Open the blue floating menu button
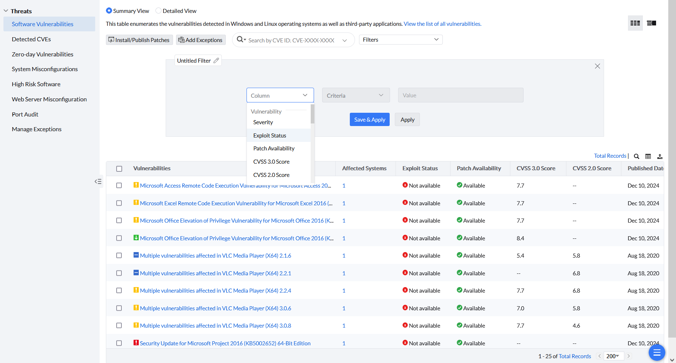This screenshot has height=363, width=676. click(656, 353)
